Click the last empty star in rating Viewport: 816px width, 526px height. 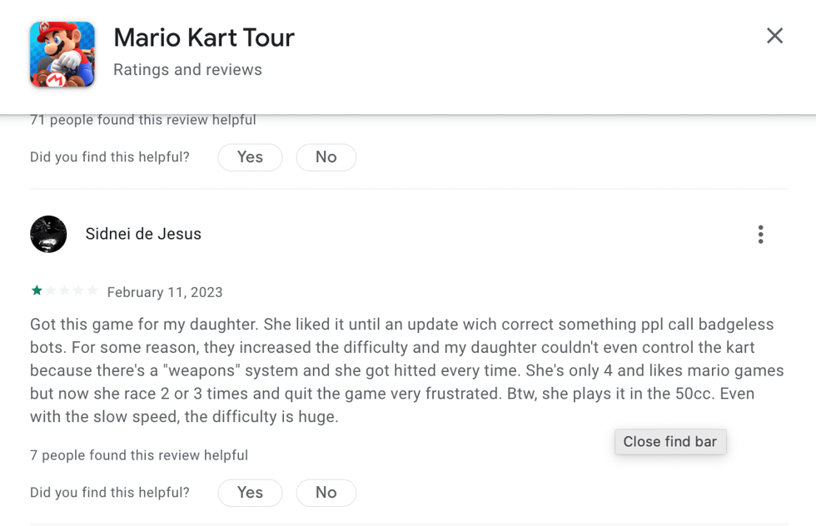tap(92, 290)
